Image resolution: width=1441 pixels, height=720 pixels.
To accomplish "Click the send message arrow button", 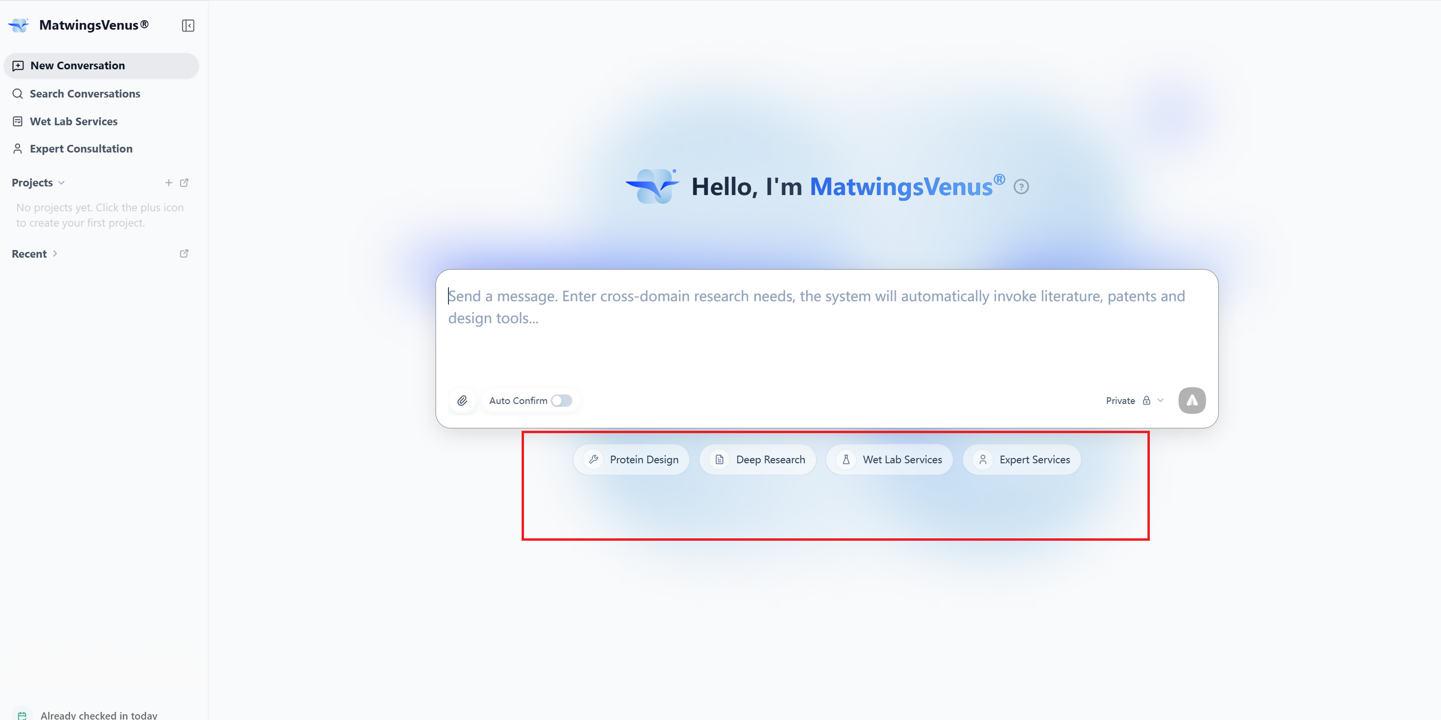I will (x=1191, y=401).
